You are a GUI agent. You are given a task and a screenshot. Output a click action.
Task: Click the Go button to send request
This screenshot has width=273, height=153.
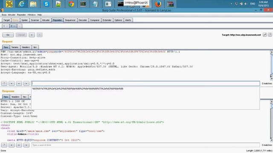tap(8, 35)
